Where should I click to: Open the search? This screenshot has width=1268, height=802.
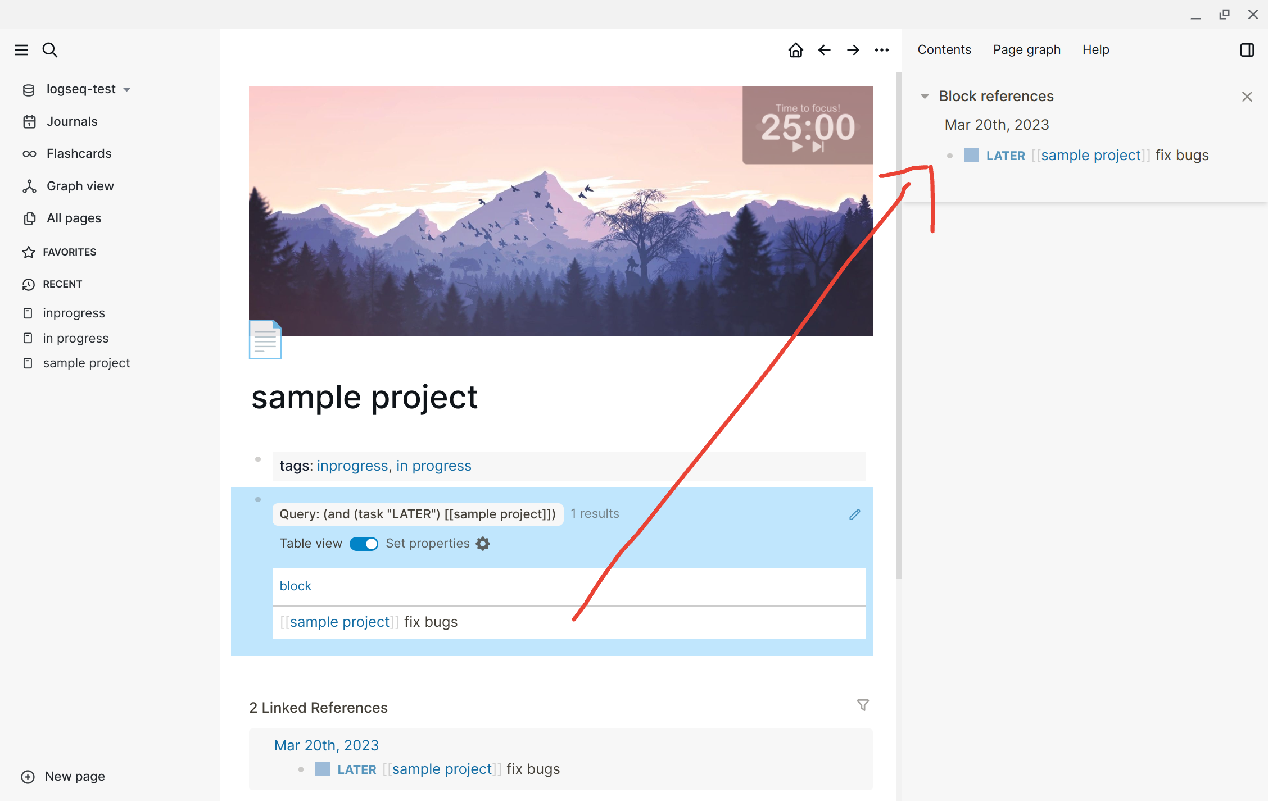pos(50,49)
